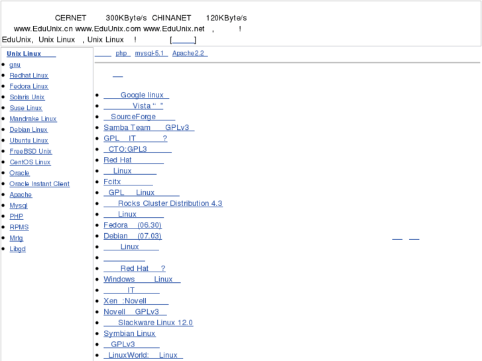Viewport: 482px width, 361px height.
Task: Open the Google linux news item
Action: coord(137,95)
